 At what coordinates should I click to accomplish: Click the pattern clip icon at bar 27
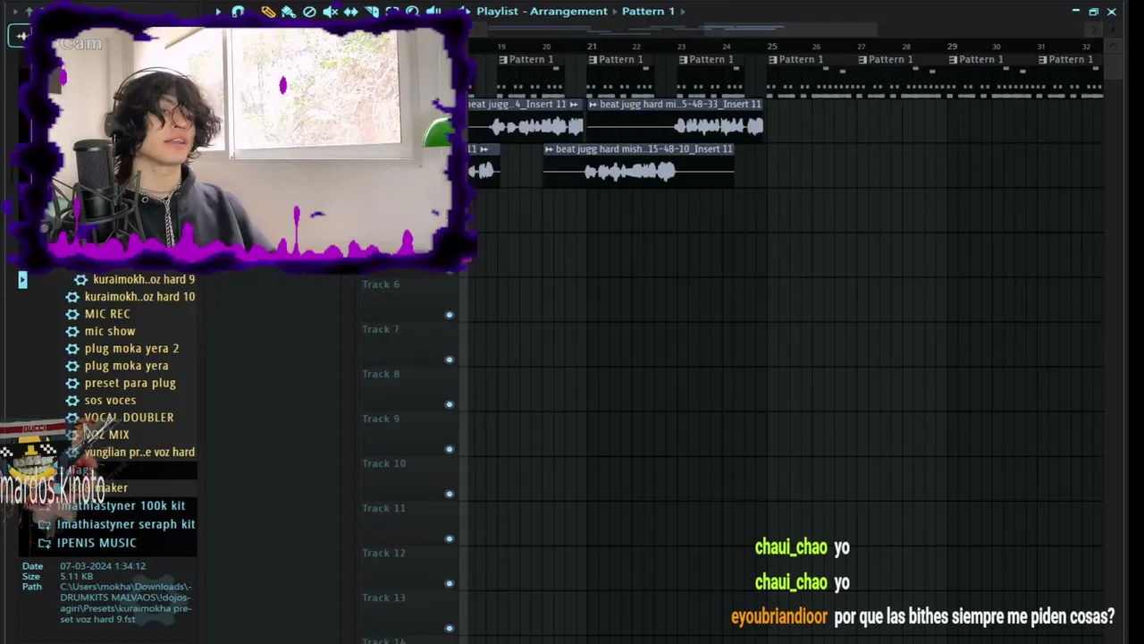[863, 60]
